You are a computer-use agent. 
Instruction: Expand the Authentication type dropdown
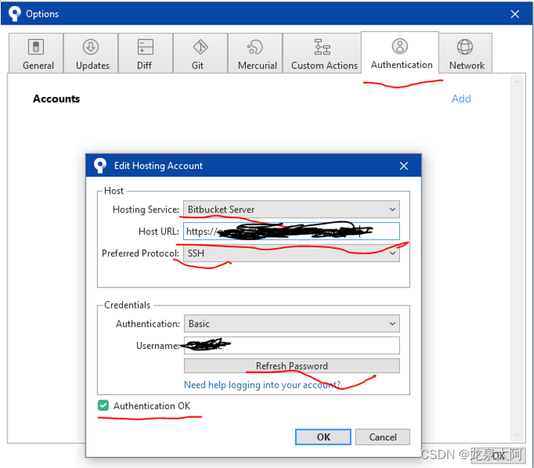pyautogui.click(x=292, y=323)
